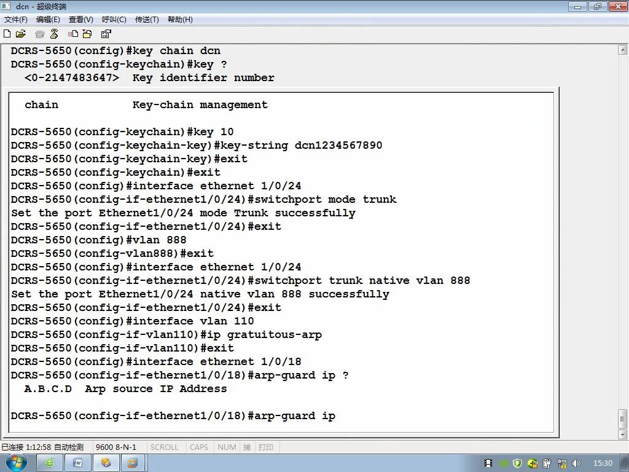Image resolution: width=629 pixels, height=472 pixels.
Task: Click the yellow plus tray icon
Action: click(533, 463)
